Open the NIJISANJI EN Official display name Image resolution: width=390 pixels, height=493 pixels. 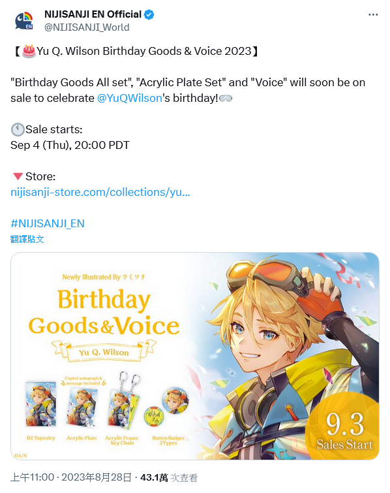pyautogui.click(x=93, y=14)
